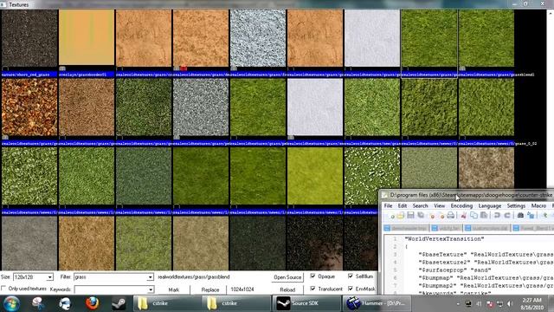Viewport: 554px width, 312px height.
Task: Click the Cut scissors icon in Notepad++
Action: 464,215
